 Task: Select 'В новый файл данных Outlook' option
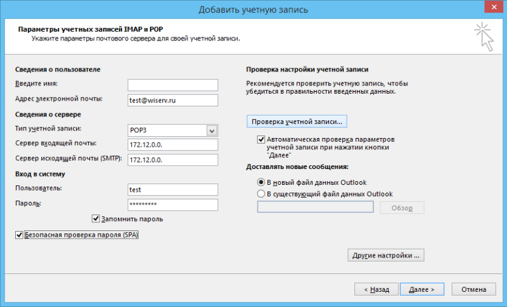pos(261,182)
